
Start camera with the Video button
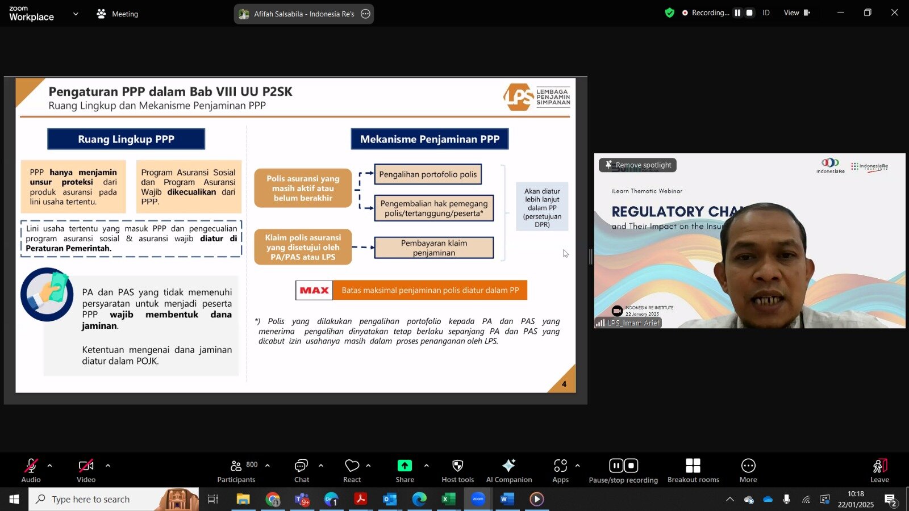coord(86,471)
